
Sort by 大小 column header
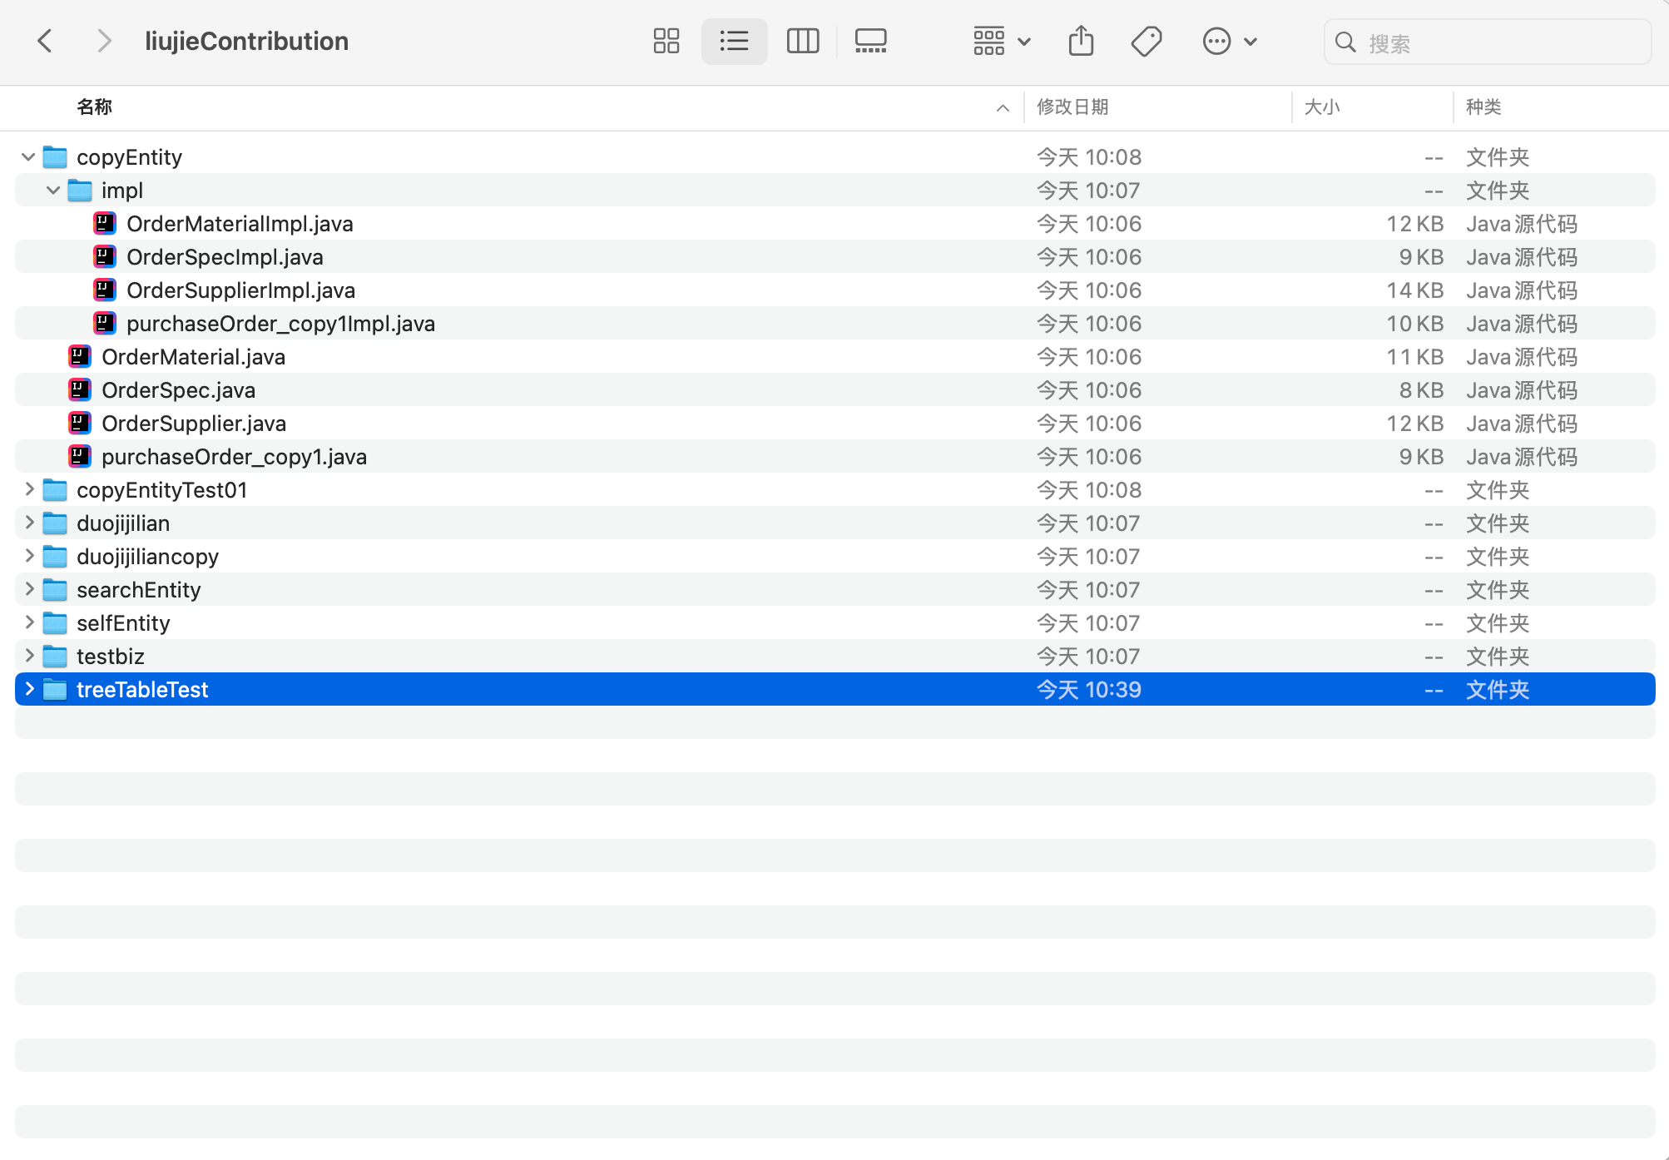coord(1322,107)
